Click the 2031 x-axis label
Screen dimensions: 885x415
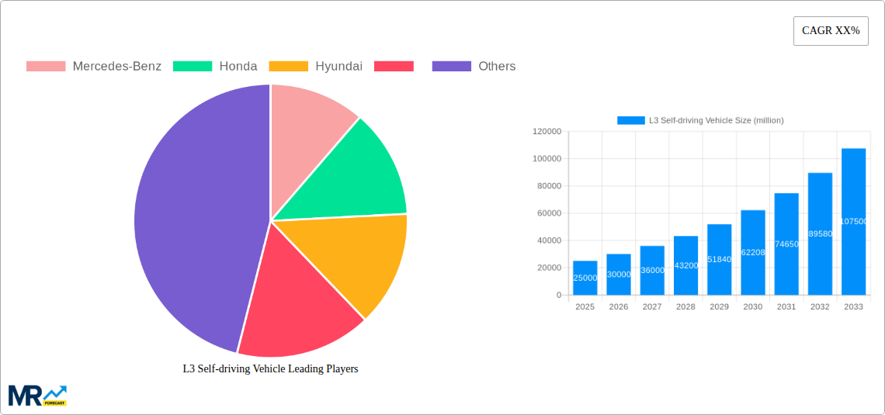pos(786,306)
